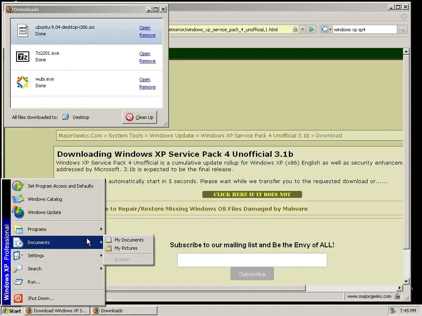Image resolution: width=422 pixels, height=316 pixels.
Task: Expand the Settings submenu arrow
Action: [101, 255]
